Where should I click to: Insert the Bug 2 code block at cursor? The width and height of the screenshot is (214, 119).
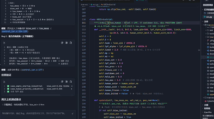pyautogui.click(x=66, y=43)
